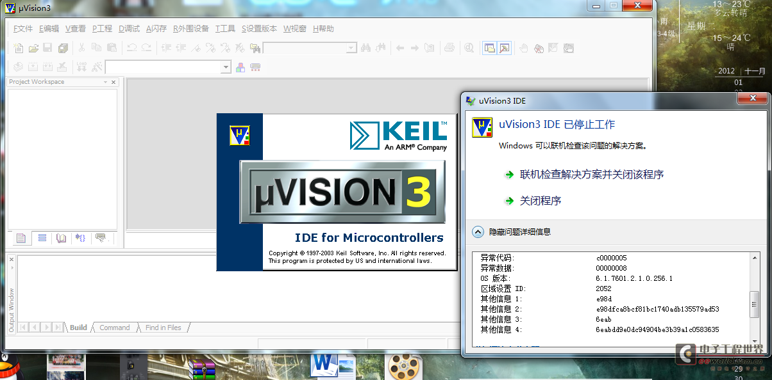The width and height of the screenshot is (772, 380).
Task: Open the Select Target dropdown arrow
Action: click(226, 67)
